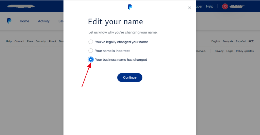Open the Home tab in navigation
The width and height of the screenshot is (260, 135).
24,21
